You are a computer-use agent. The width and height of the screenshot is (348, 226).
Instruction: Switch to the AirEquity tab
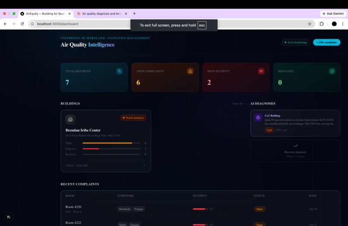(x=46, y=13)
